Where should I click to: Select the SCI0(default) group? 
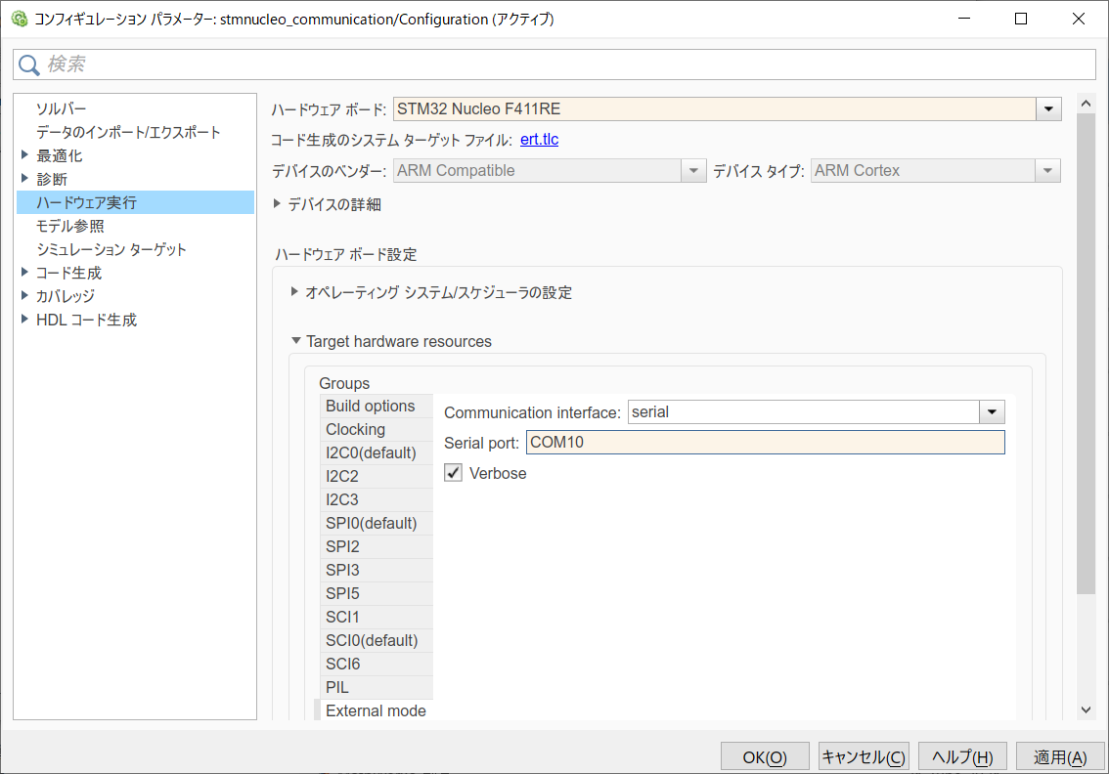[x=377, y=640]
